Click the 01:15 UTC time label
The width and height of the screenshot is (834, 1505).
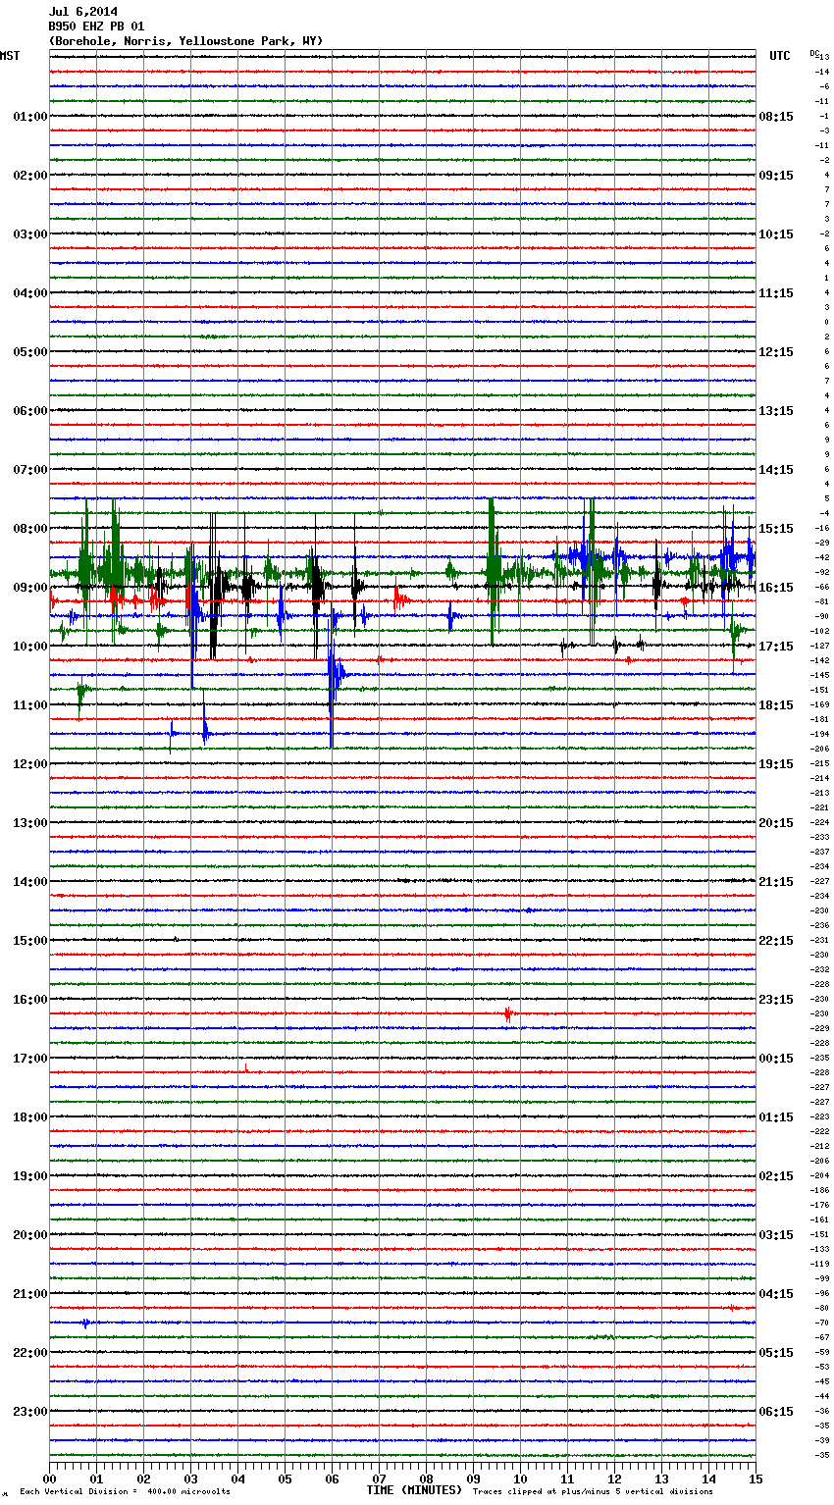pyautogui.click(x=776, y=1117)
